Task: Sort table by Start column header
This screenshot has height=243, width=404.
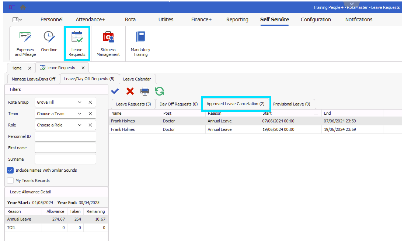Action: click(290, 113)
